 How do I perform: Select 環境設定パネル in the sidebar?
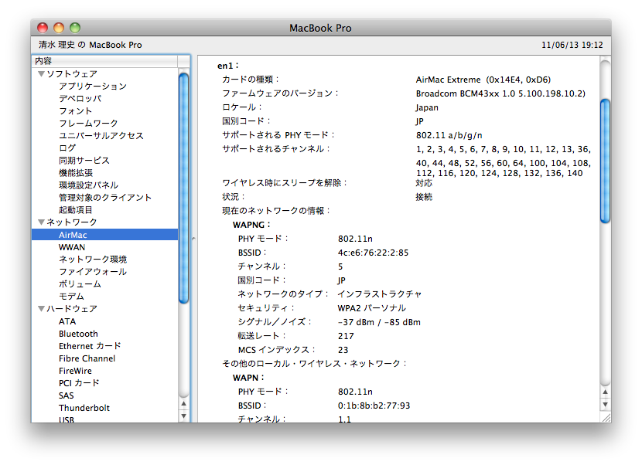tap(88, 185)
